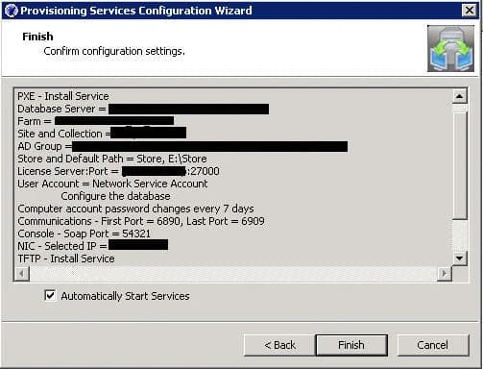Select 'Communications - First Port = 6890' line
The width and height of the screenshot is (483, 369).
coord(141,221)
